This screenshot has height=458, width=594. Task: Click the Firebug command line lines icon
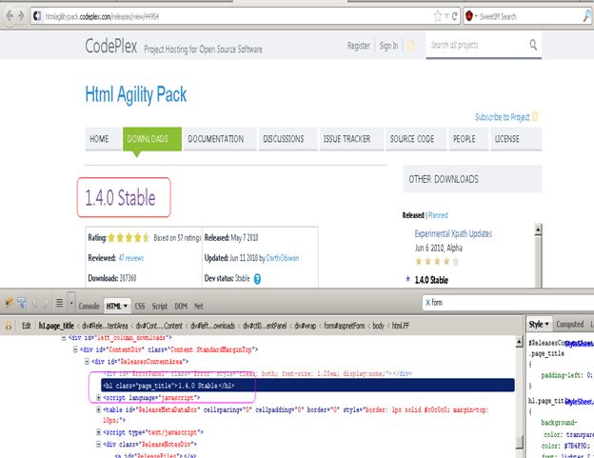[x=59, y=303]
